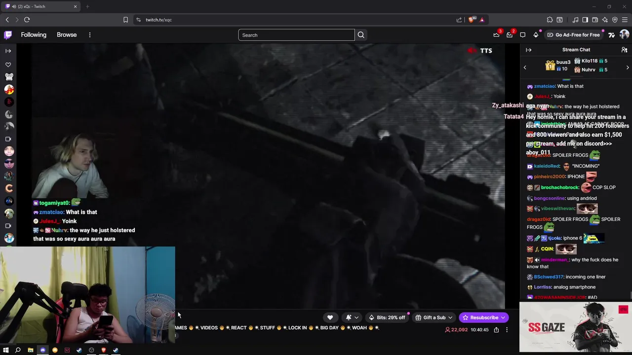Click the share stream icon
The height and width of the screenshot is (355, 632).
496,330
